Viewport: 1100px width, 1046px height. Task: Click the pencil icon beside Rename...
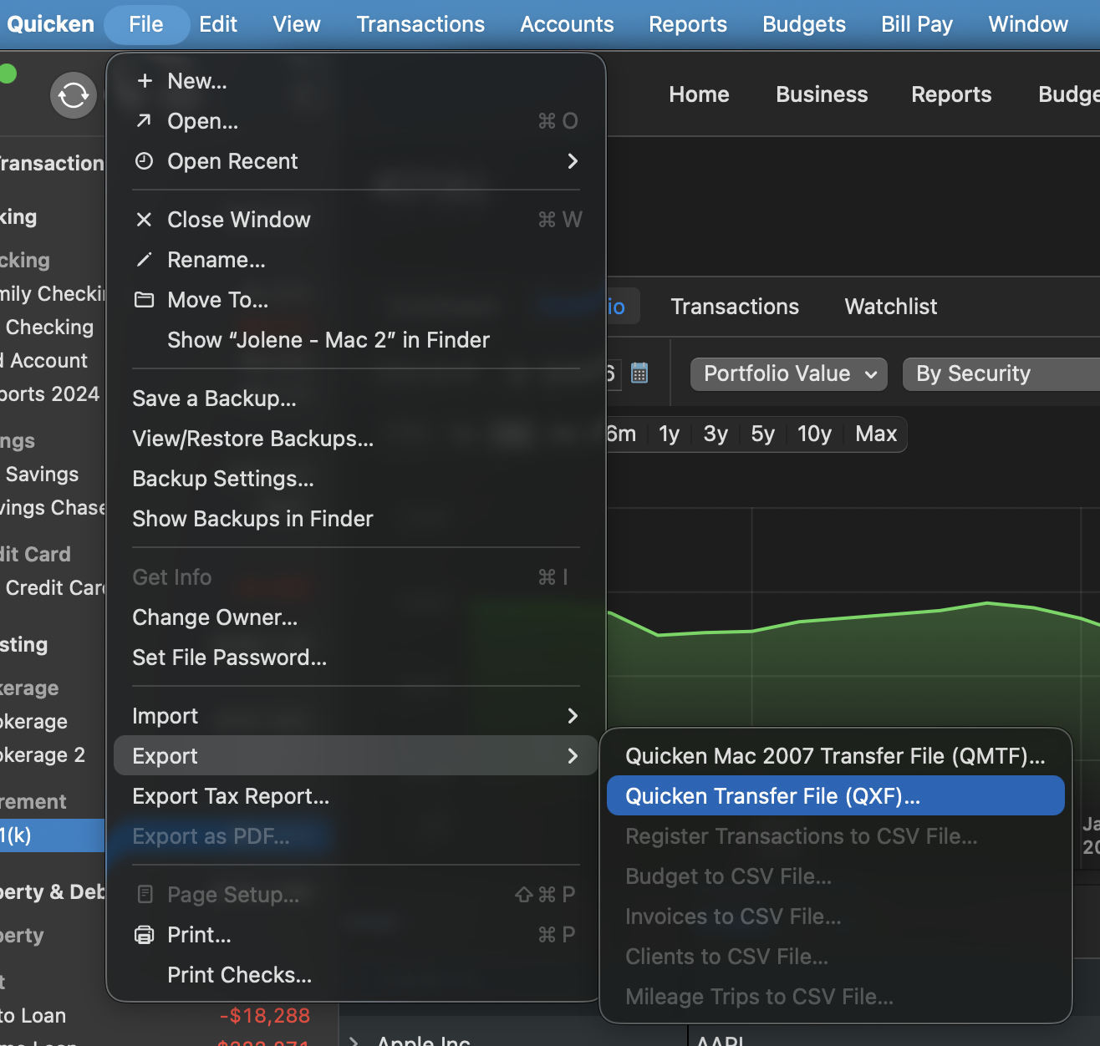point(145,259)
